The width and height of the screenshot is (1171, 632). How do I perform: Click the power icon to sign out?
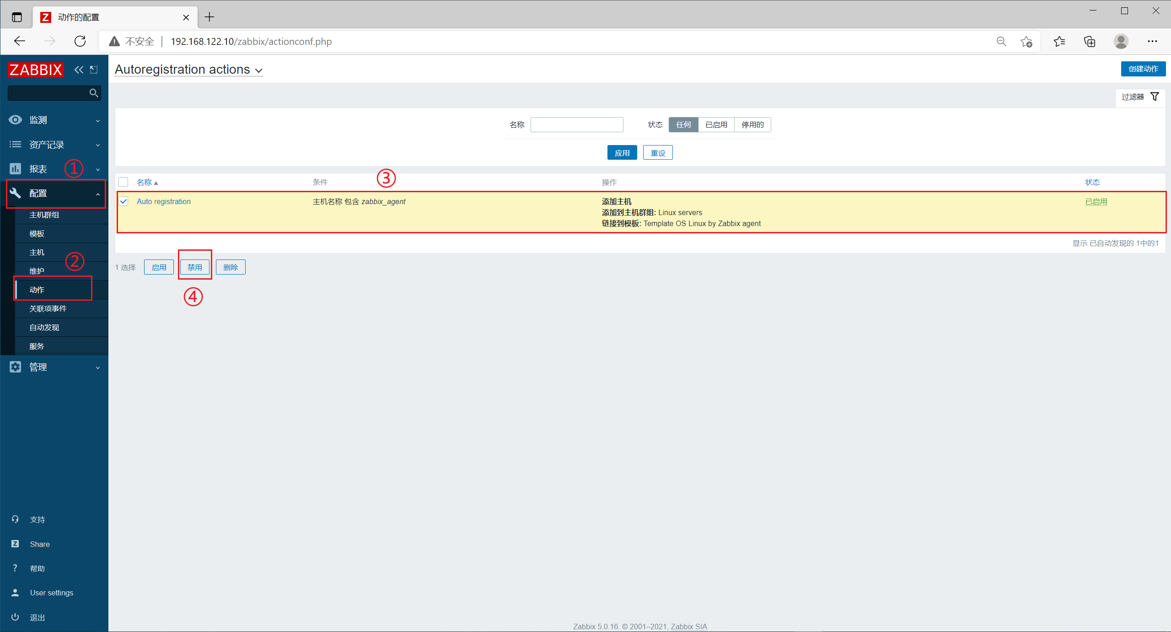point(15,617)
